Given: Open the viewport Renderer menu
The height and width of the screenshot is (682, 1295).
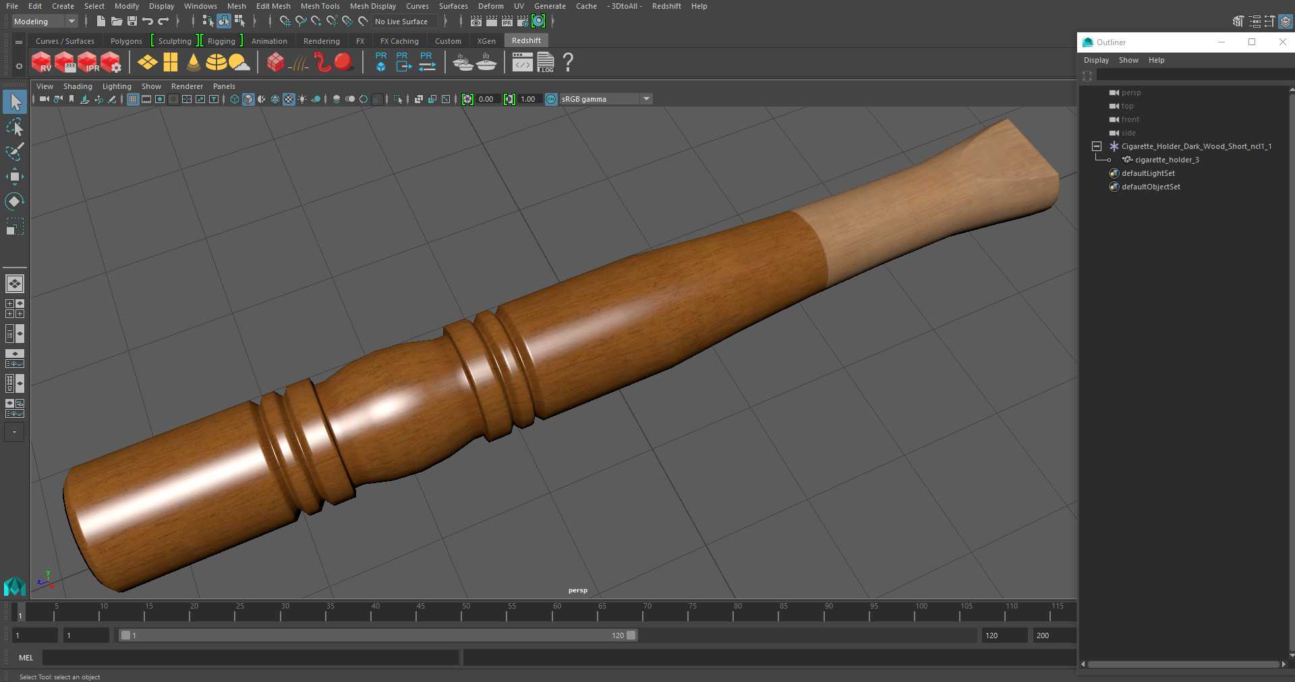Looking at the screenshot, I should (x=187, y=86).
